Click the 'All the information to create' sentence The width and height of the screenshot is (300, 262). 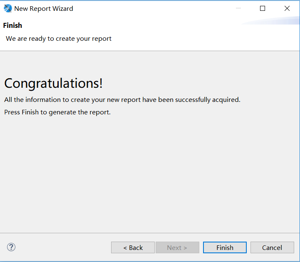(x=122, y=100)
